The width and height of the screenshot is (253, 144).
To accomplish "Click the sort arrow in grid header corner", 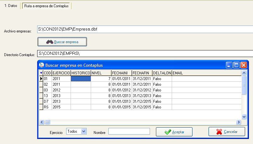I will coord(41,73).
